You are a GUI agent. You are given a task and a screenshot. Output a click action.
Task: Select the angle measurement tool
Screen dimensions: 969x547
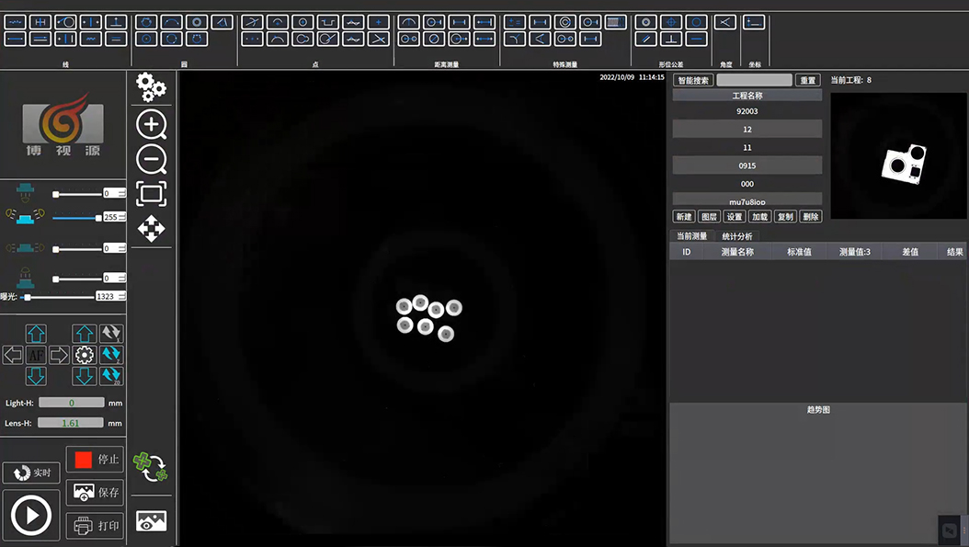pyautogui.click(x=724, y=22)
